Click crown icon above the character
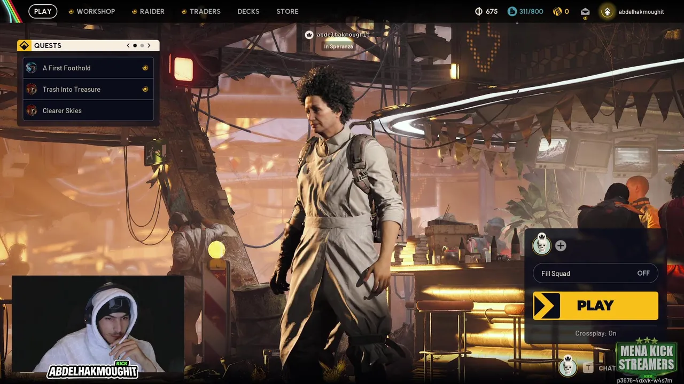 coord(309,35)
